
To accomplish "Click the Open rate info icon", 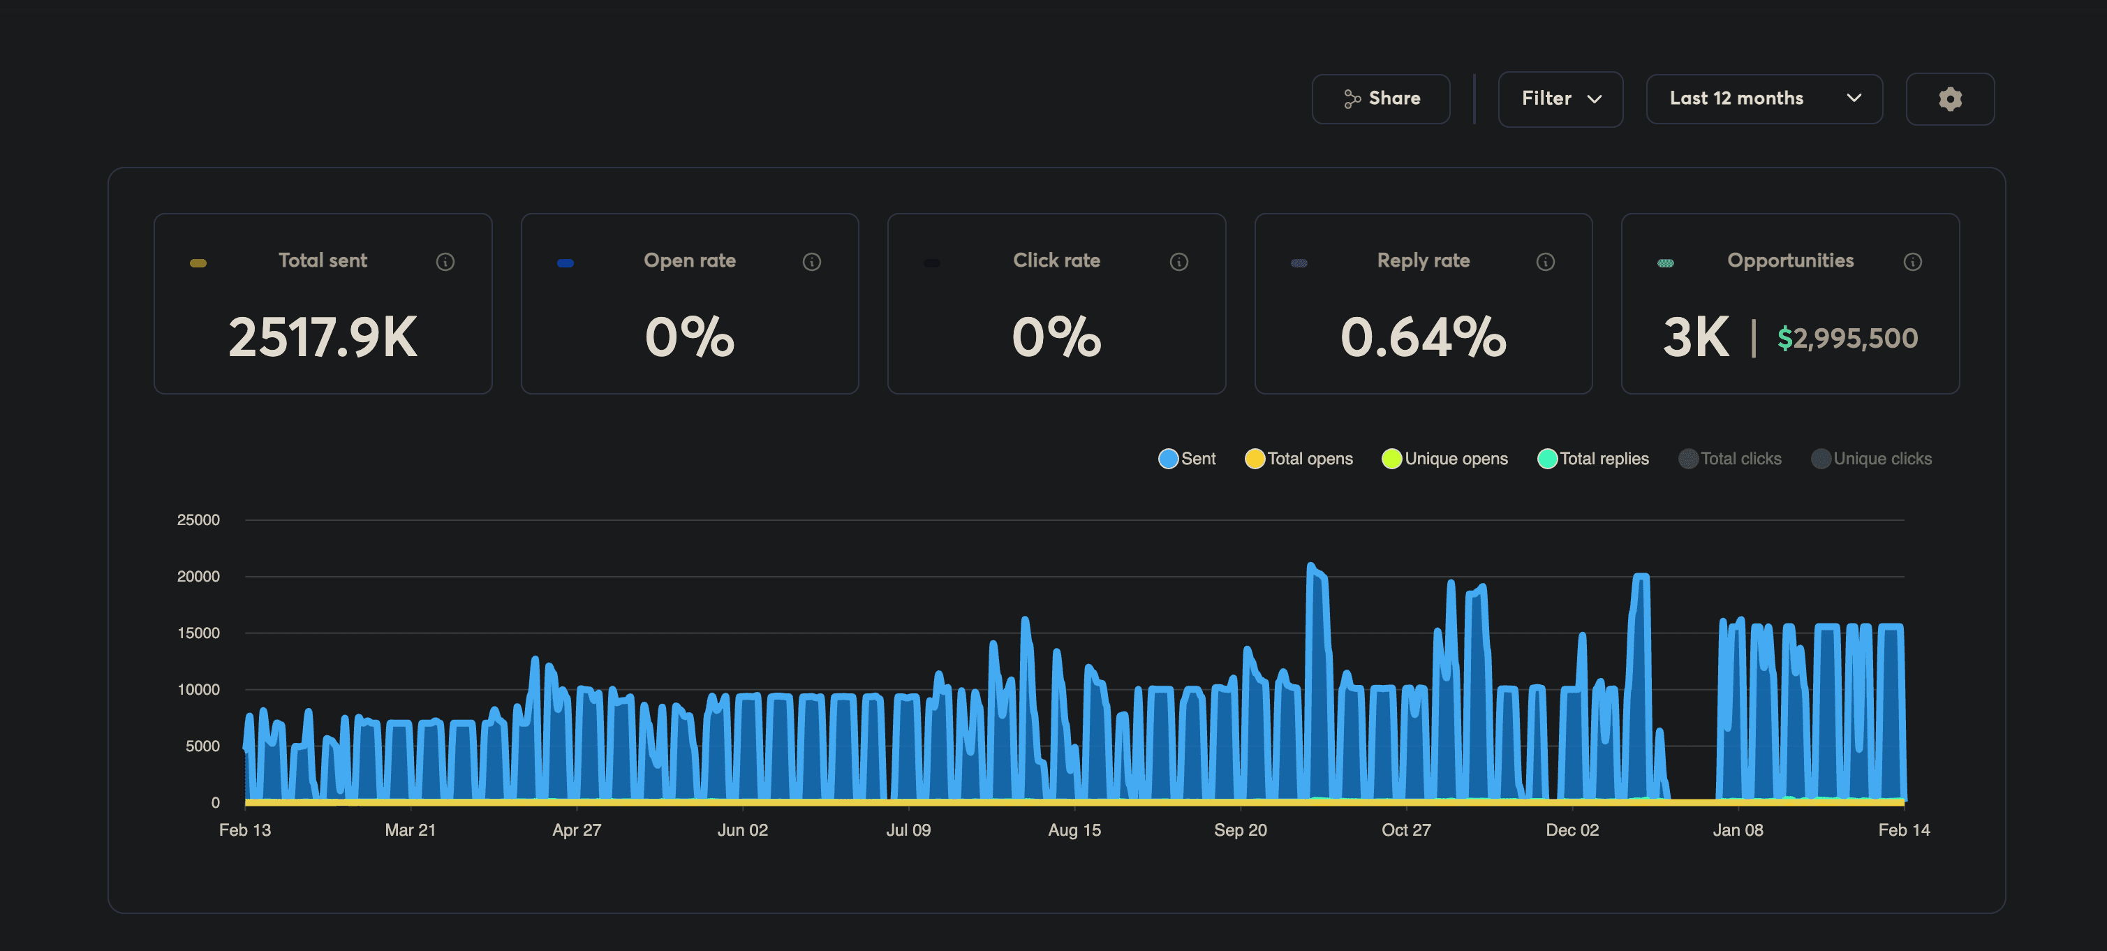I will point(811,263).
